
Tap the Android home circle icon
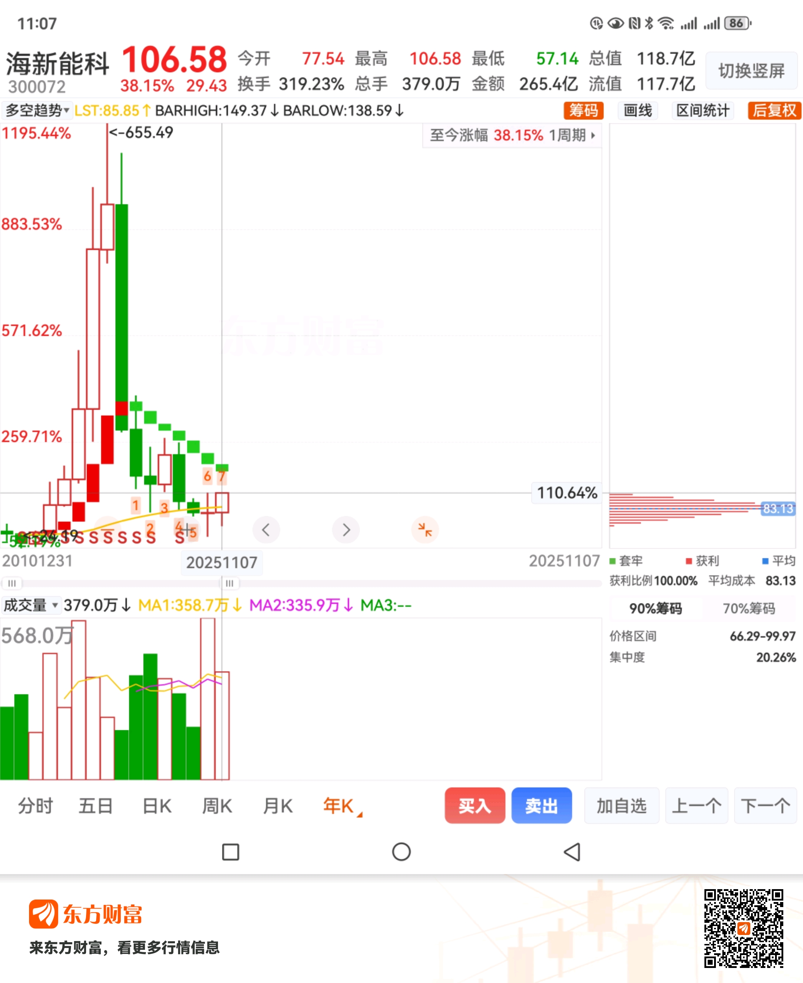401,852
